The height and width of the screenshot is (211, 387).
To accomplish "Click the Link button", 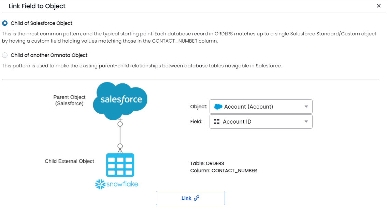I will click(x=190, y=198).
